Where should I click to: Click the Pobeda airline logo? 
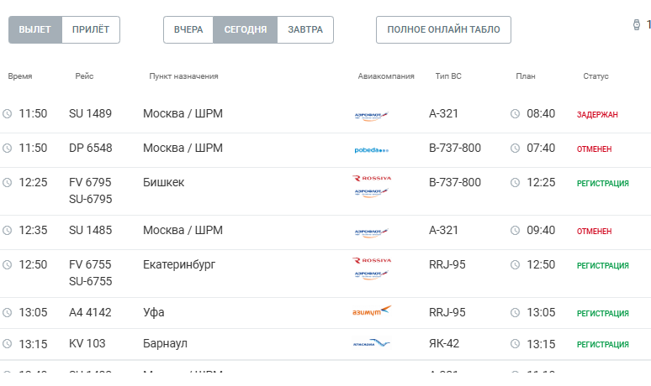click(x=372, y=149)
